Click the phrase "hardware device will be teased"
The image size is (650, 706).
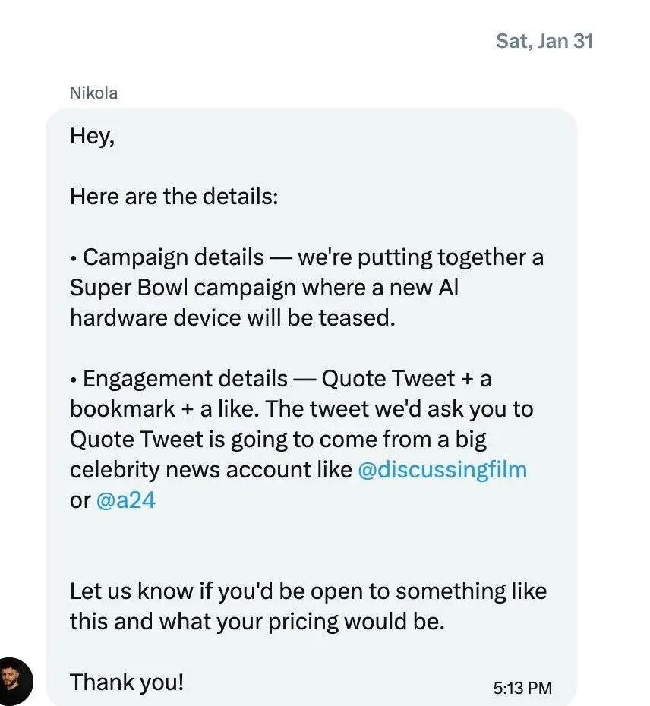click(x=232, y=318)
